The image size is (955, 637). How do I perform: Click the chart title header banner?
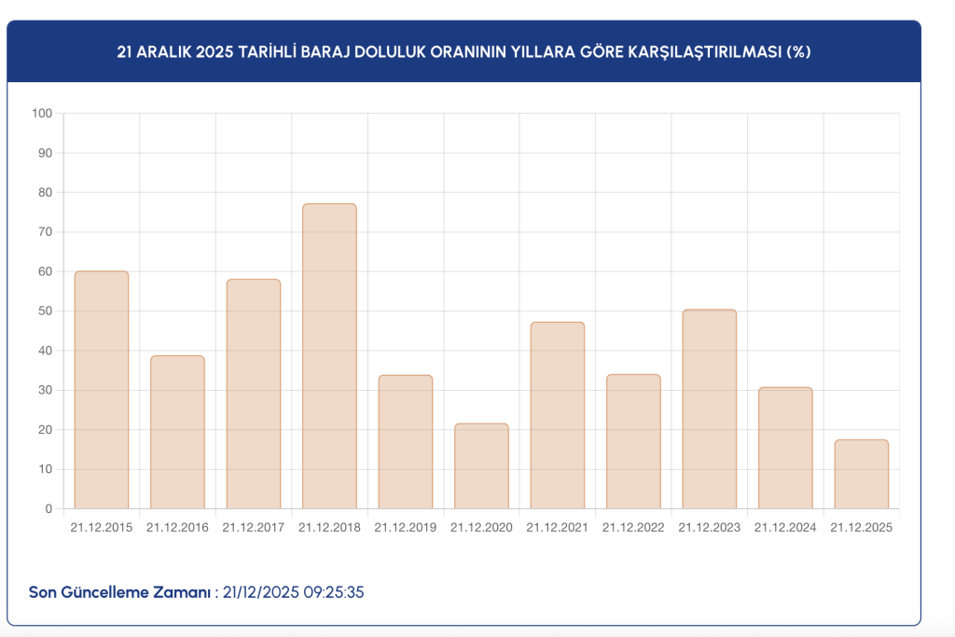(464, 52)
